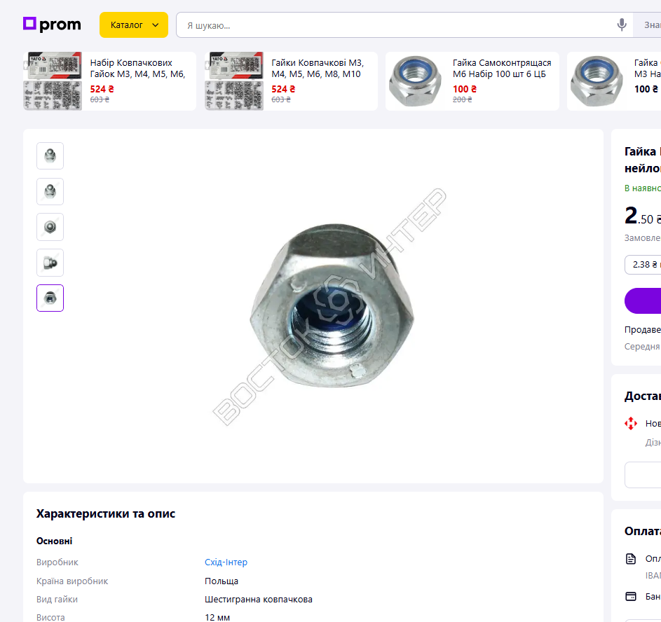Image resolution: width=661 pixels, height=622 pixels.
Task: Click the 12 мм height value
Action: [x=217, y=617]
